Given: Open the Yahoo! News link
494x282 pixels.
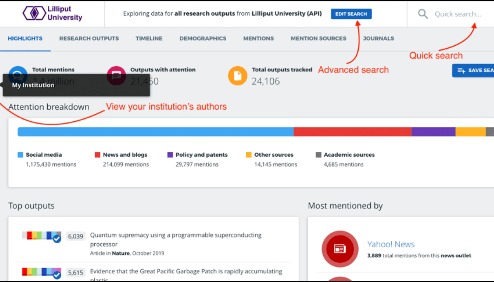Looking at the screenshot, I should point(391,244).
